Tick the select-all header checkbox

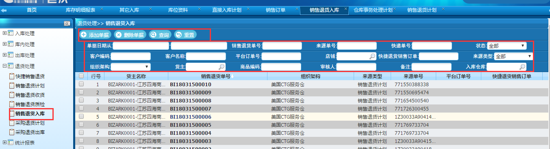81,76
